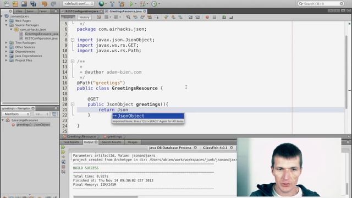Switch to the Test Results tab
This screenshot has width=352, height=198.
(71, 142)
